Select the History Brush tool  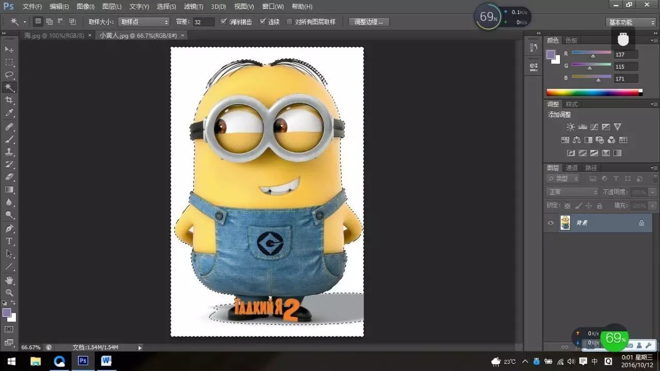click(x=9, y=165)
